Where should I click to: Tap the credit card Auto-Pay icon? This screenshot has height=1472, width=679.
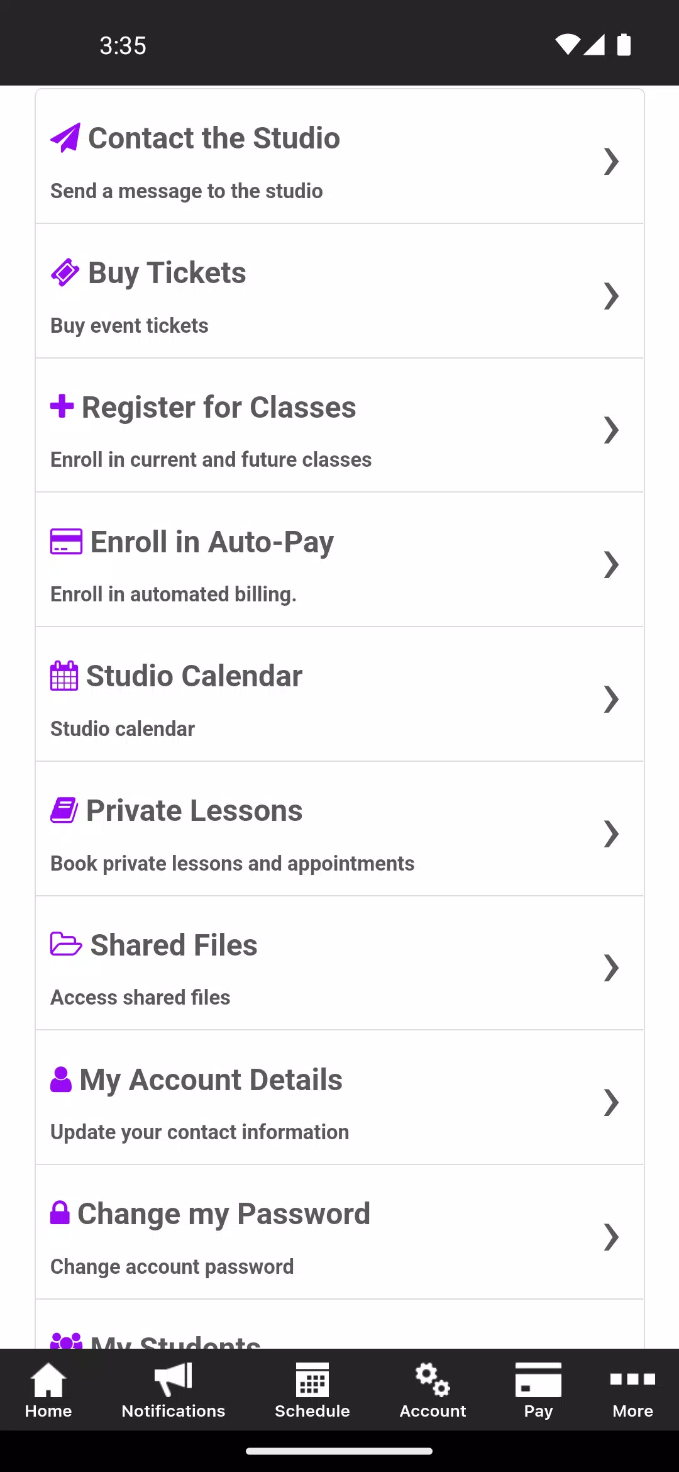click(66, 542)
